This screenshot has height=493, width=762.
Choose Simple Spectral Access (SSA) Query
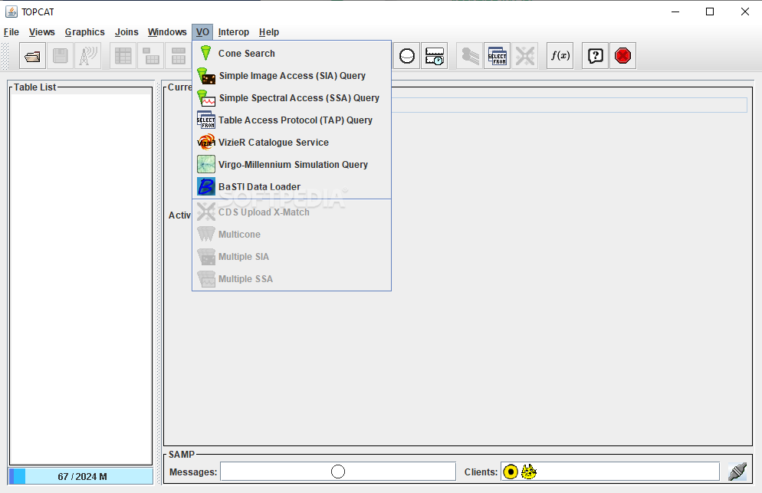(291, 98)
